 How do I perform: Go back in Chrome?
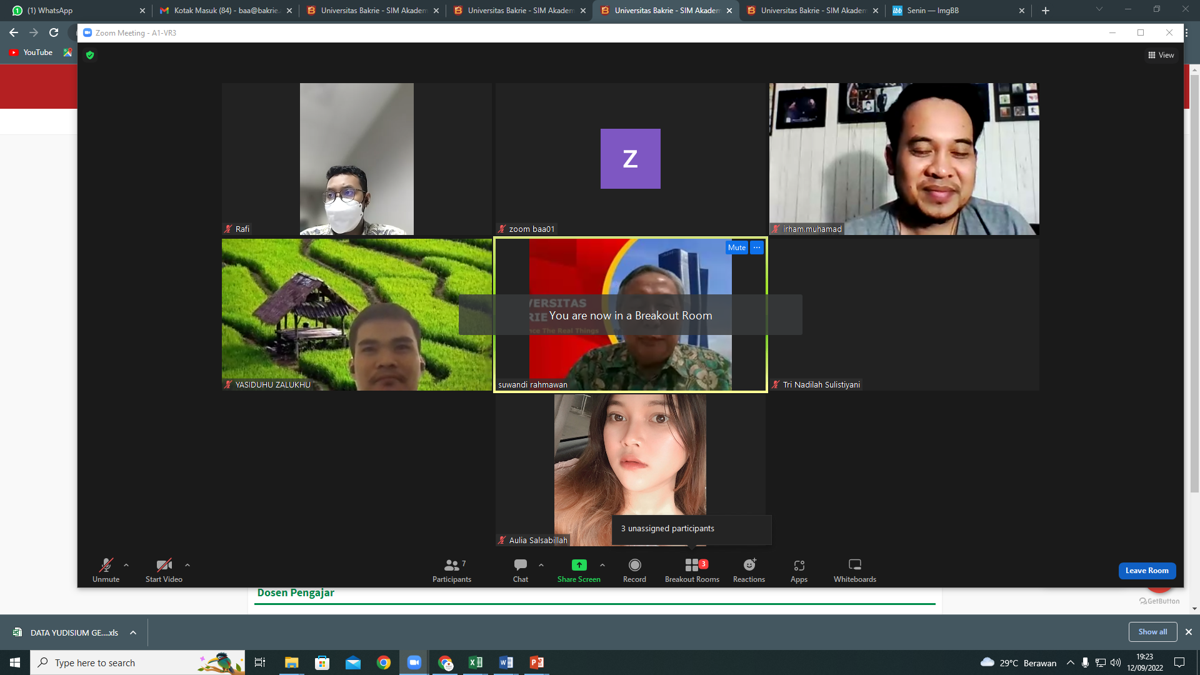[x=14, y=32]
